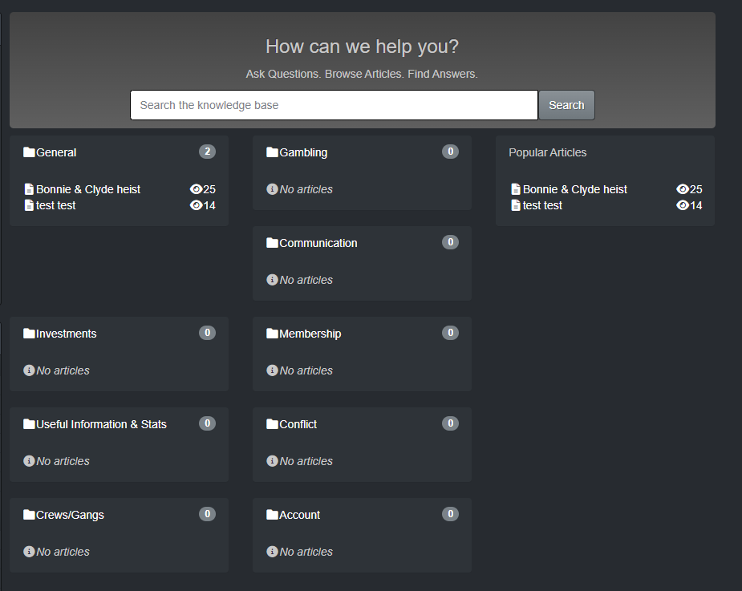Focus the knowledge base search field
Viewport: 742px width, 591px height.
(334, 105)
